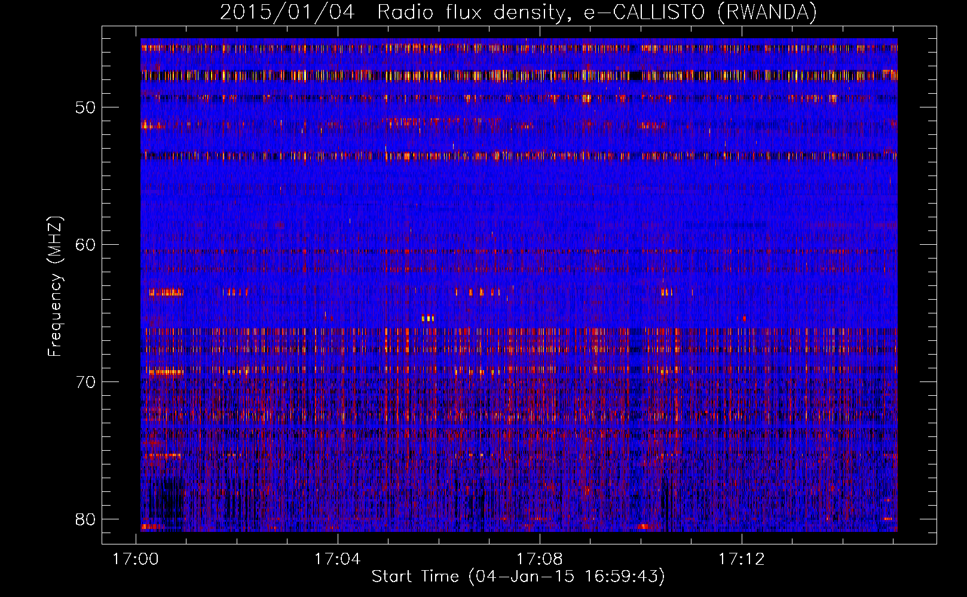Viewport: 967px width, 597px height.
Task: Click the 50 frequency tick label
Action: (x=85, y=107)
